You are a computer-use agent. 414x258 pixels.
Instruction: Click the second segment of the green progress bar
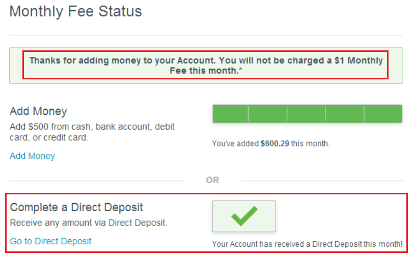(267, 113)
